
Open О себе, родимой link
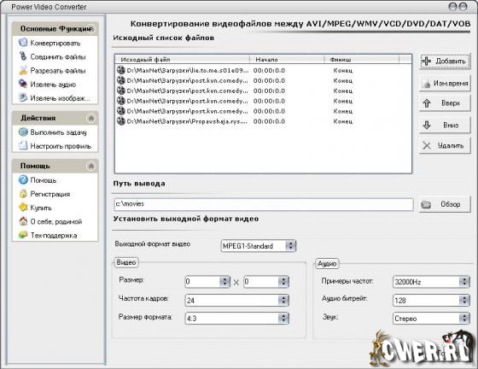pyautogui.click(x=56, y=222)
